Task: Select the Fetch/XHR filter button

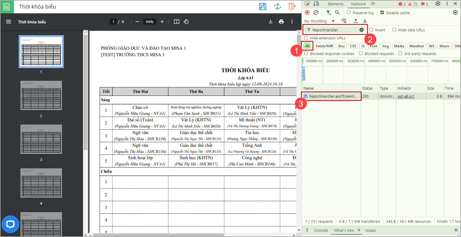Action: (x=324, y=46)
